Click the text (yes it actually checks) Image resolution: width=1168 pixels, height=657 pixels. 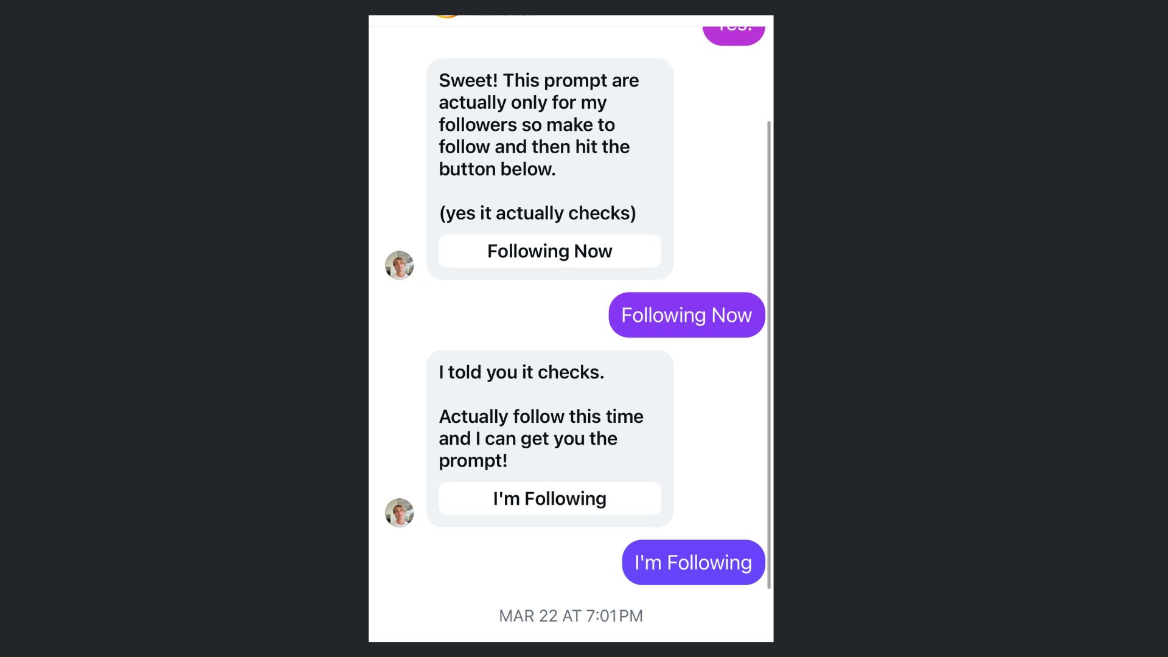538,213
